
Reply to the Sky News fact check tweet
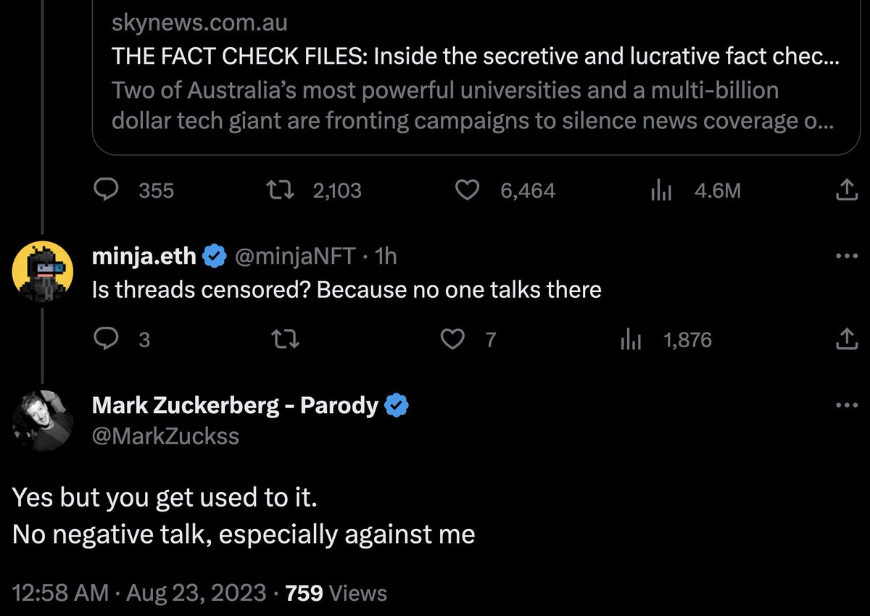(x=107, y=190)
